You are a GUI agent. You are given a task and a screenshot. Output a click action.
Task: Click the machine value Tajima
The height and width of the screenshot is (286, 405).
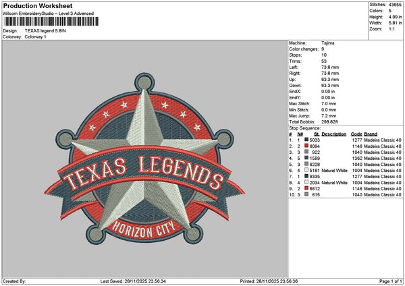328,43
